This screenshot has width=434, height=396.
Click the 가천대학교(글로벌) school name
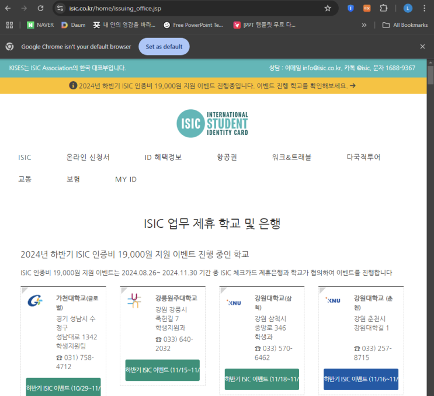(x=77, y=303)
